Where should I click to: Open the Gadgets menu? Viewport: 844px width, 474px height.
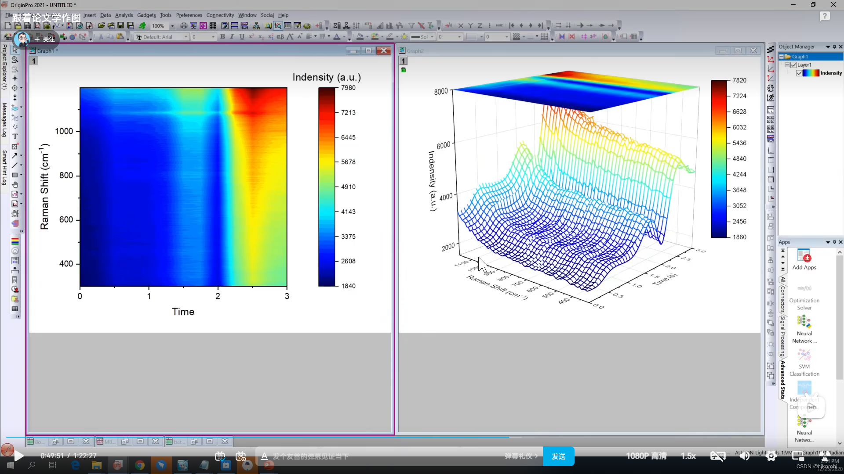tap(146, 15)
